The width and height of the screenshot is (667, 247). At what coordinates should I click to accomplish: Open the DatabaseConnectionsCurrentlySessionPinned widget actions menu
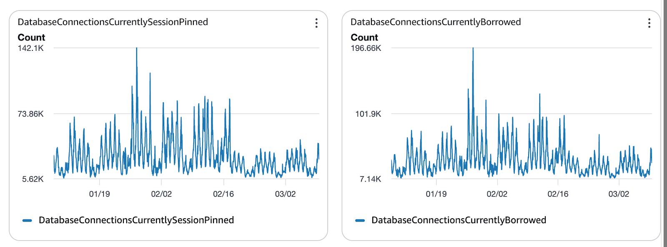(316, 23)
